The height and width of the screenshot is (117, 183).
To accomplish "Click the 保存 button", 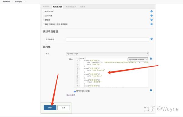I will click(50, 108).
